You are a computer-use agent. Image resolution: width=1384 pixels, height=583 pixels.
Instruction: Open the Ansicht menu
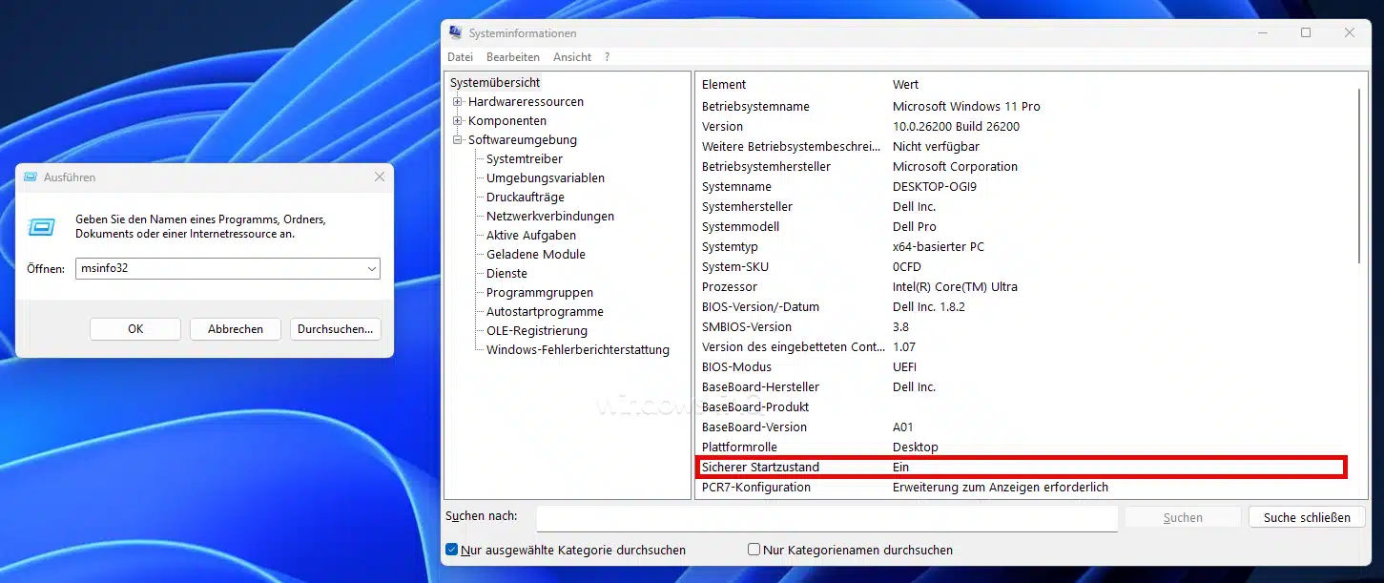click(x=572, y=57)
